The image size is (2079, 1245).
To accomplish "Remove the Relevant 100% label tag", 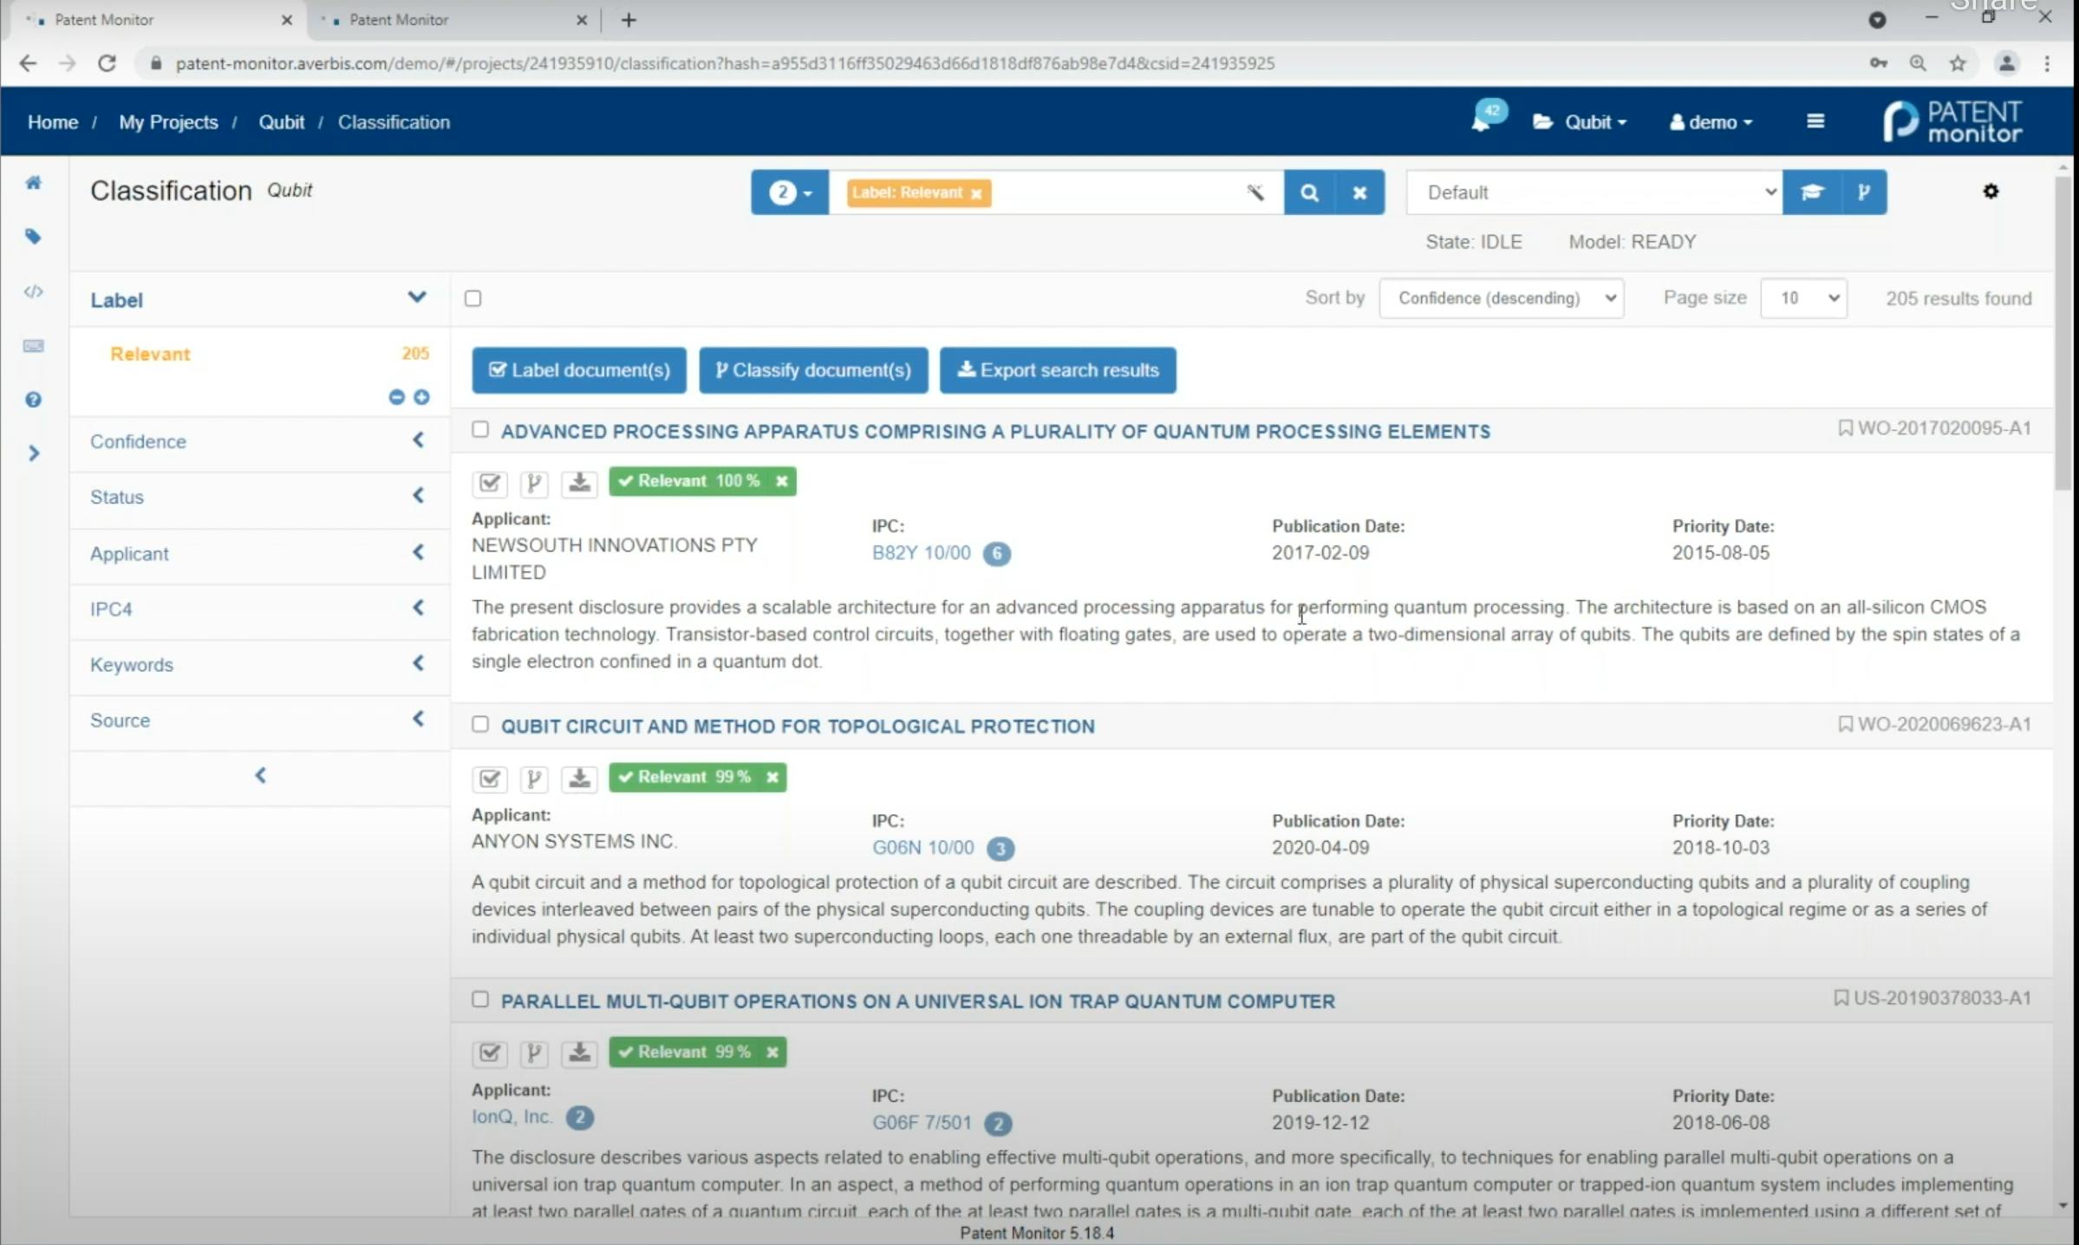I will click(x=782, y=481).
